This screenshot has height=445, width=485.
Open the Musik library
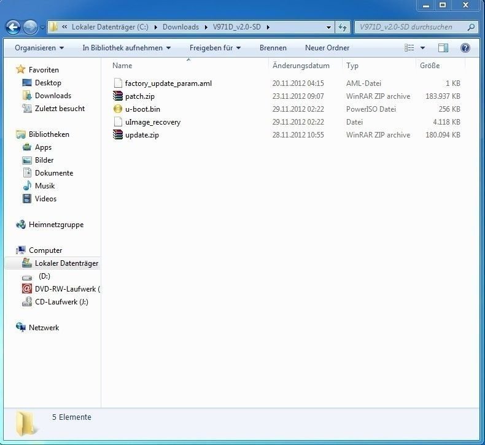click(45, 186)
